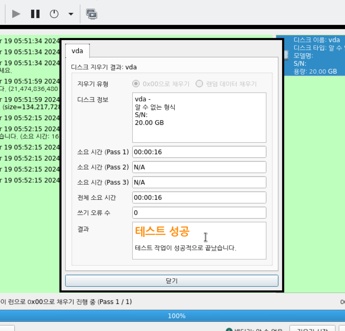Open the virtual display console icon
345x331 pixels.
91,14
